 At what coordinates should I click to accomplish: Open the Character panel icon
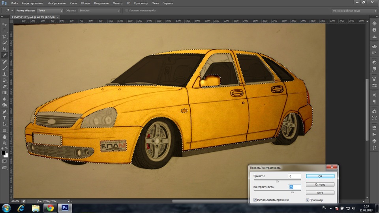(x=374, y=95)
